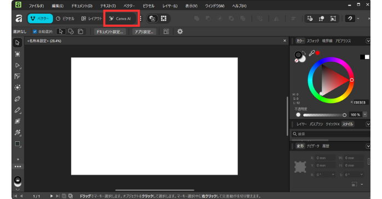
Task: Switch to the スウォッチ tab
Action: pos(313,41)
